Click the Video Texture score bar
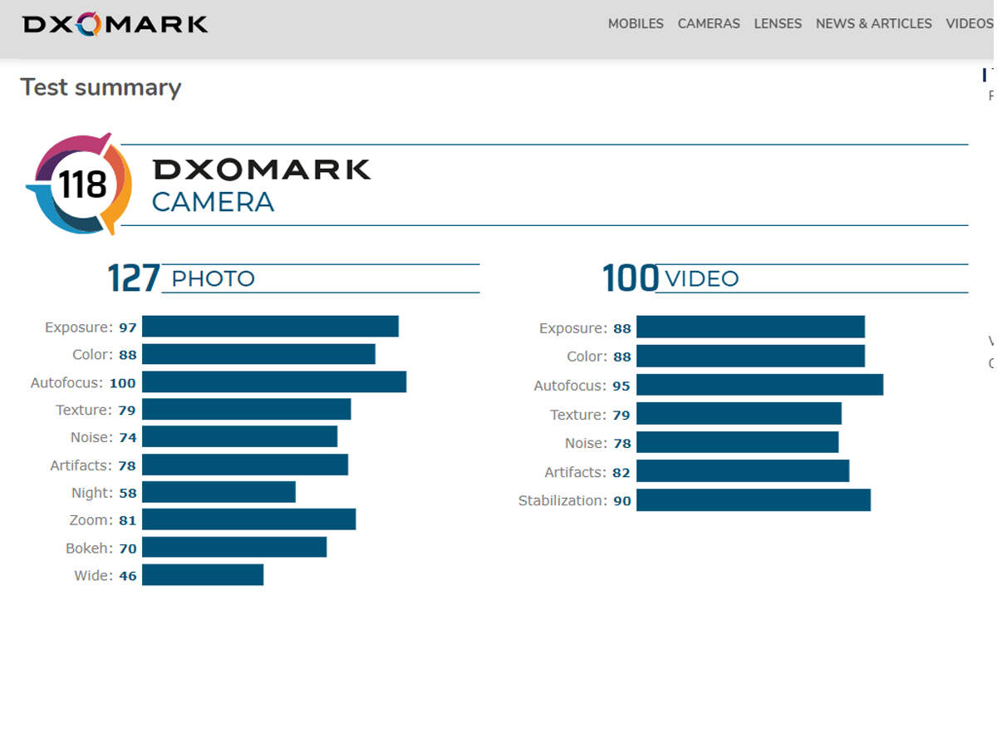The image size is (997, 748). 739,413
